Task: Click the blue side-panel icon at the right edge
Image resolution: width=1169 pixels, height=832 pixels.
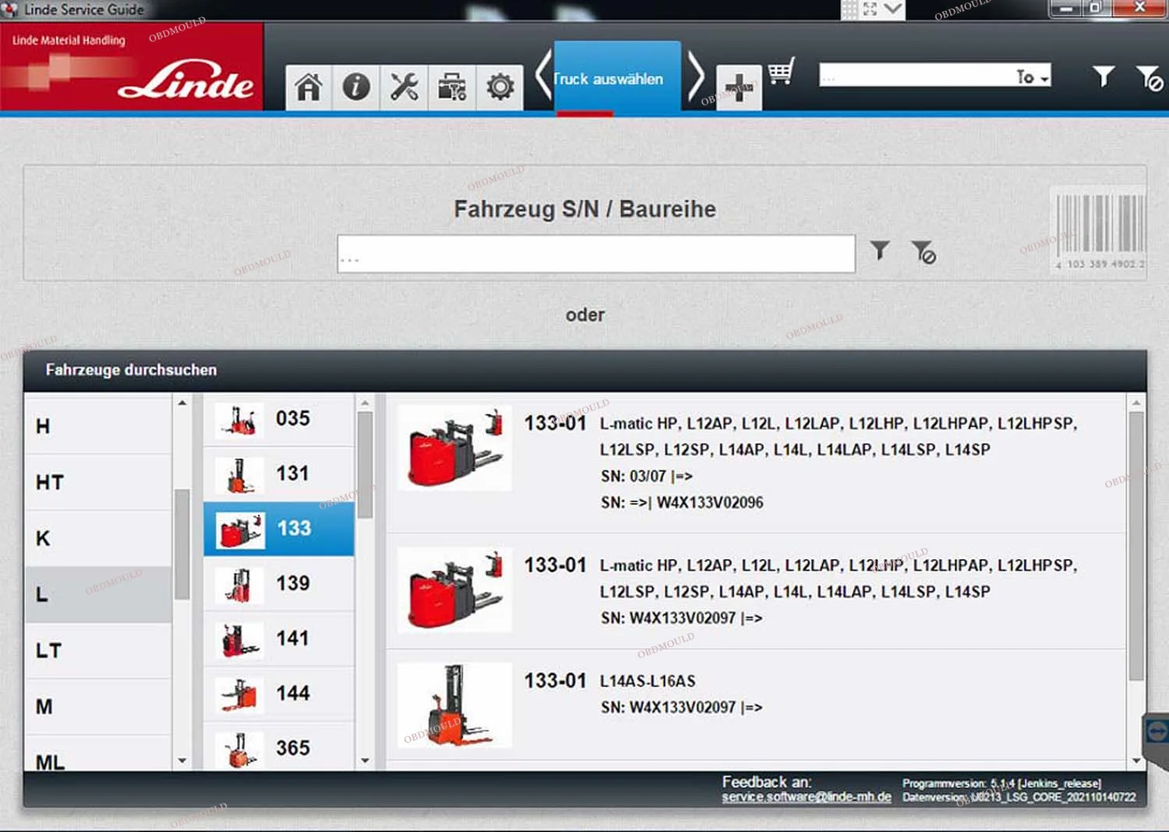Action: 1157,731
